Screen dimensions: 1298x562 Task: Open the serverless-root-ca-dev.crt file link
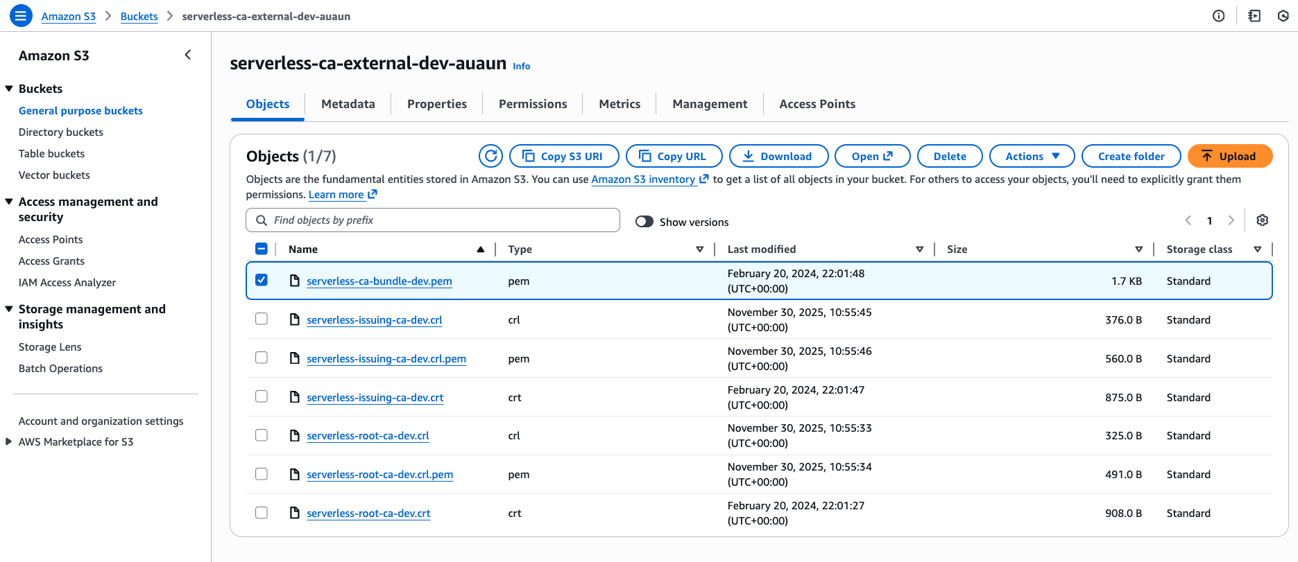368,513
